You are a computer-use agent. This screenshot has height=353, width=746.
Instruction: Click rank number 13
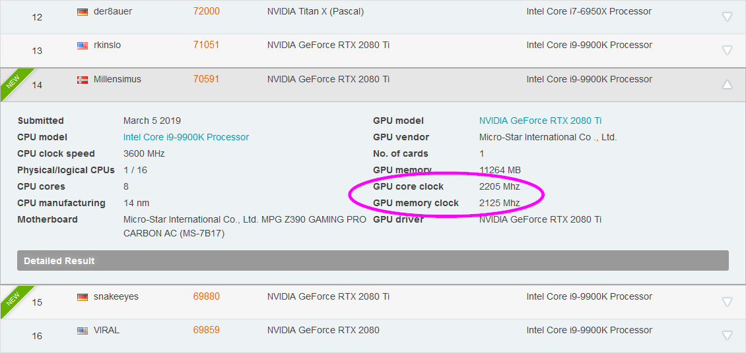point(37,51)
